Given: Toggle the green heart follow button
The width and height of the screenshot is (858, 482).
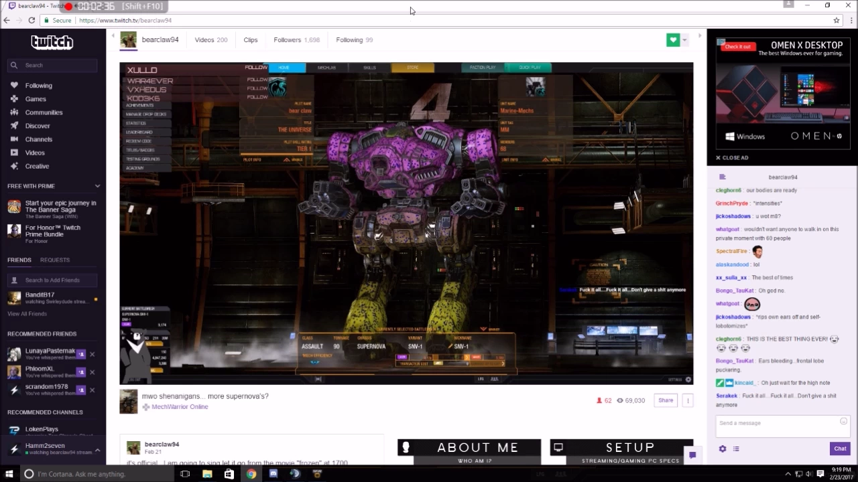Looking at the screenshot, I should (673, 40).
